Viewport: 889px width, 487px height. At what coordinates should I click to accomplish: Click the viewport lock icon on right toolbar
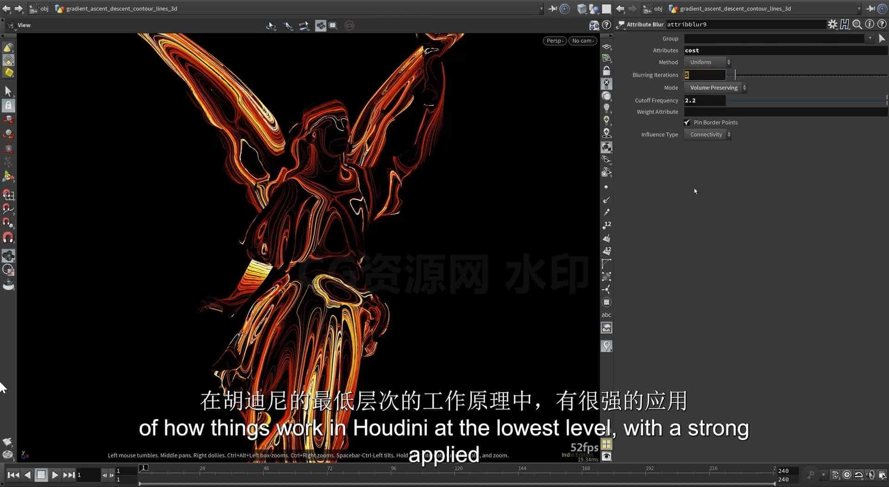[606, 71]
